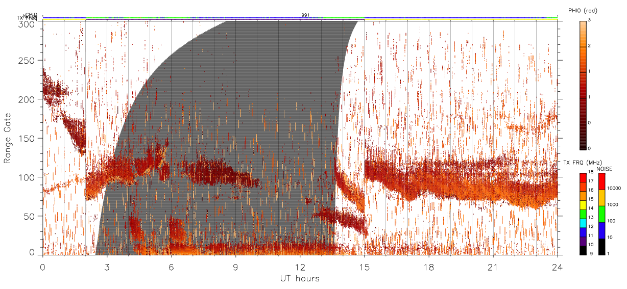
Task: Click the "10000" label in NOISE legend
Action: 615,188
